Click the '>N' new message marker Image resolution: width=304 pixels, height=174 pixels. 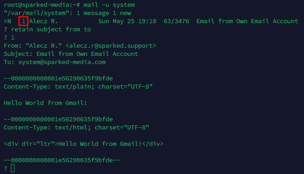pyautogui.click(x=8, y=21)
